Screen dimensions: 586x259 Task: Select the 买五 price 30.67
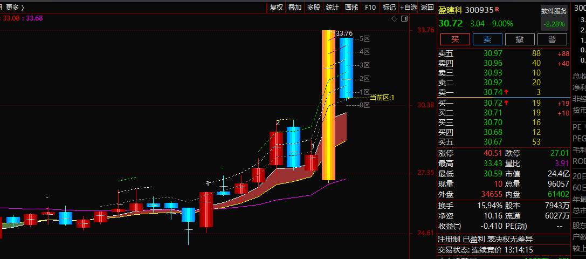(493, 142)
